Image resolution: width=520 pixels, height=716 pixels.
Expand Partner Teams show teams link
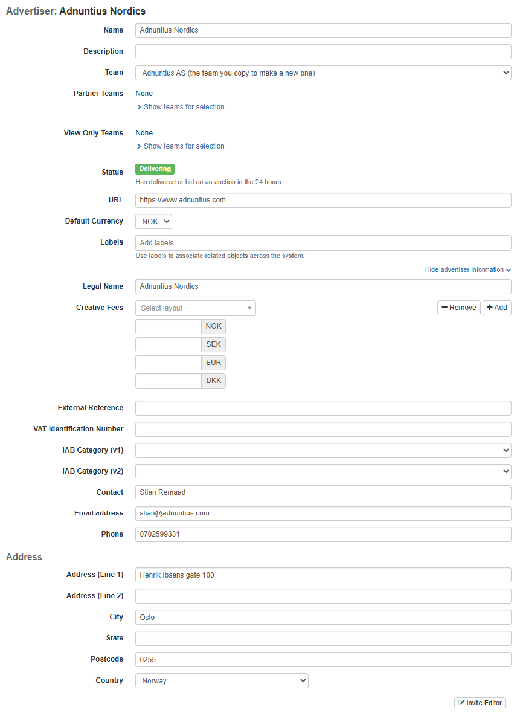[x=184, y=107]
